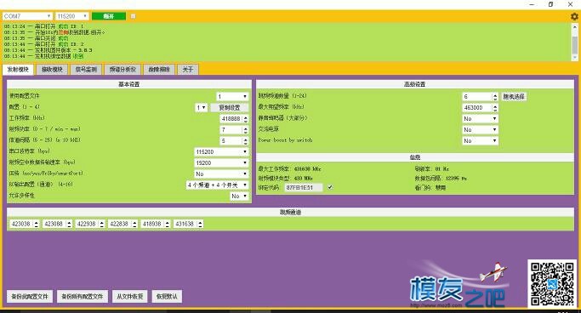The width and height of the screenshot is (581, 313).
Task: Step the 463000 max frequency value
Action: 495,107
